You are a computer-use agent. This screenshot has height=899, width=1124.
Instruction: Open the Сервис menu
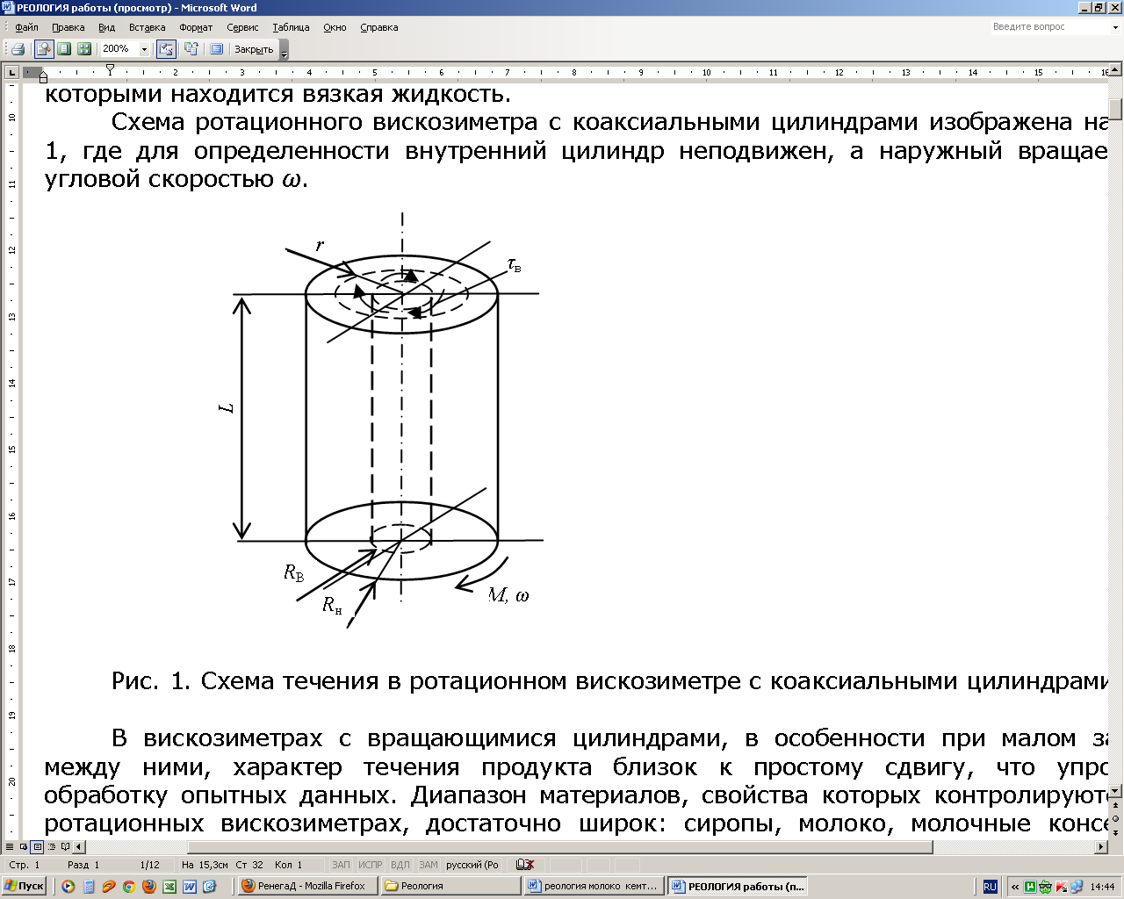pyautogui.click(x=242, y=27)
